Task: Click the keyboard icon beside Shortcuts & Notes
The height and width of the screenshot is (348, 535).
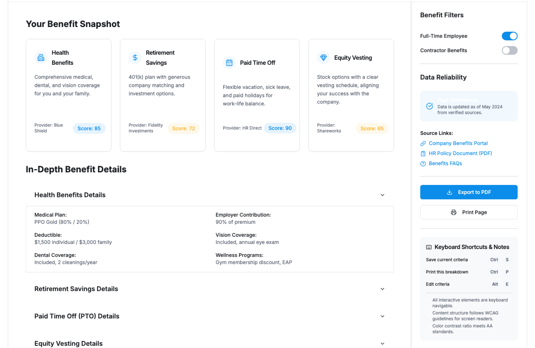Action: 429,247
